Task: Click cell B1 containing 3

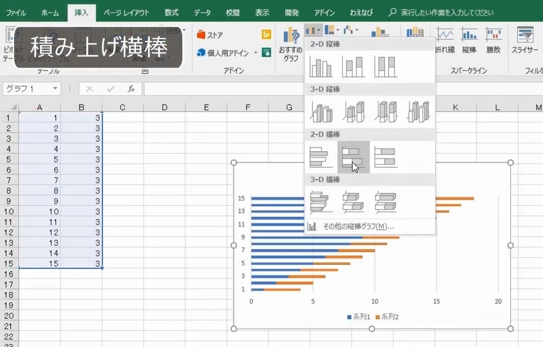Action: tap(81, 118)
